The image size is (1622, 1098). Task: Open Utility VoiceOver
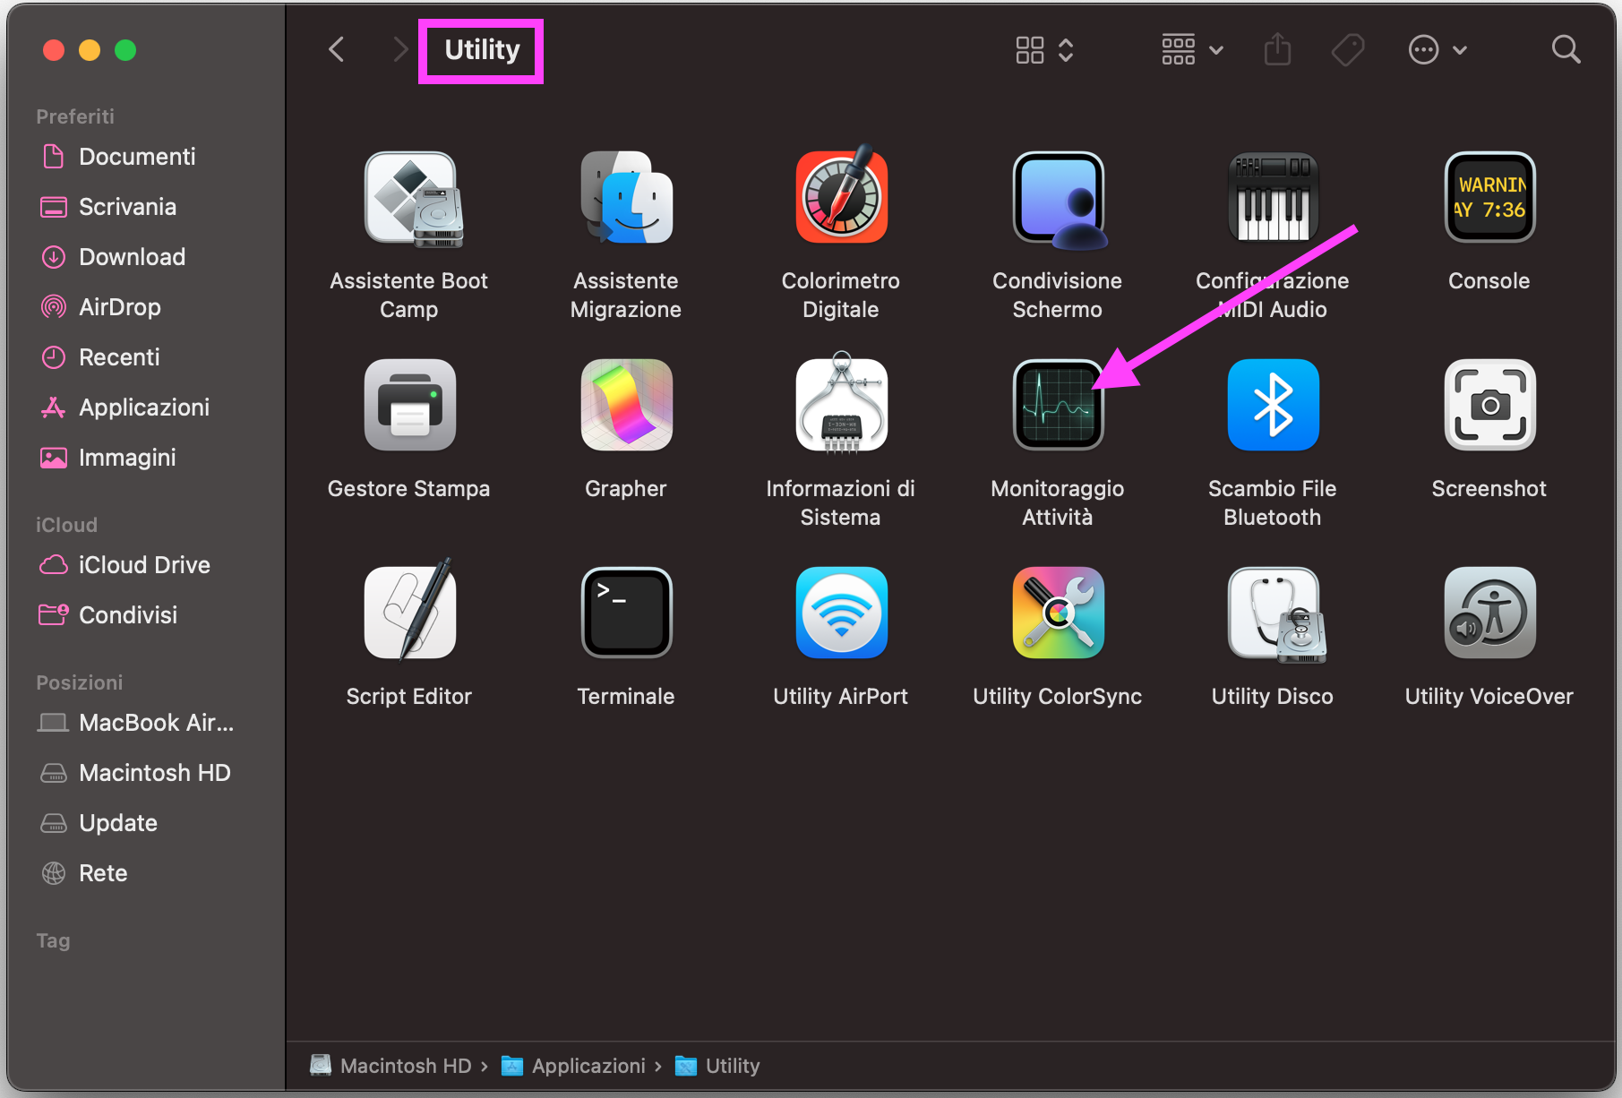pyautogui.click(x=1489, y=613)
